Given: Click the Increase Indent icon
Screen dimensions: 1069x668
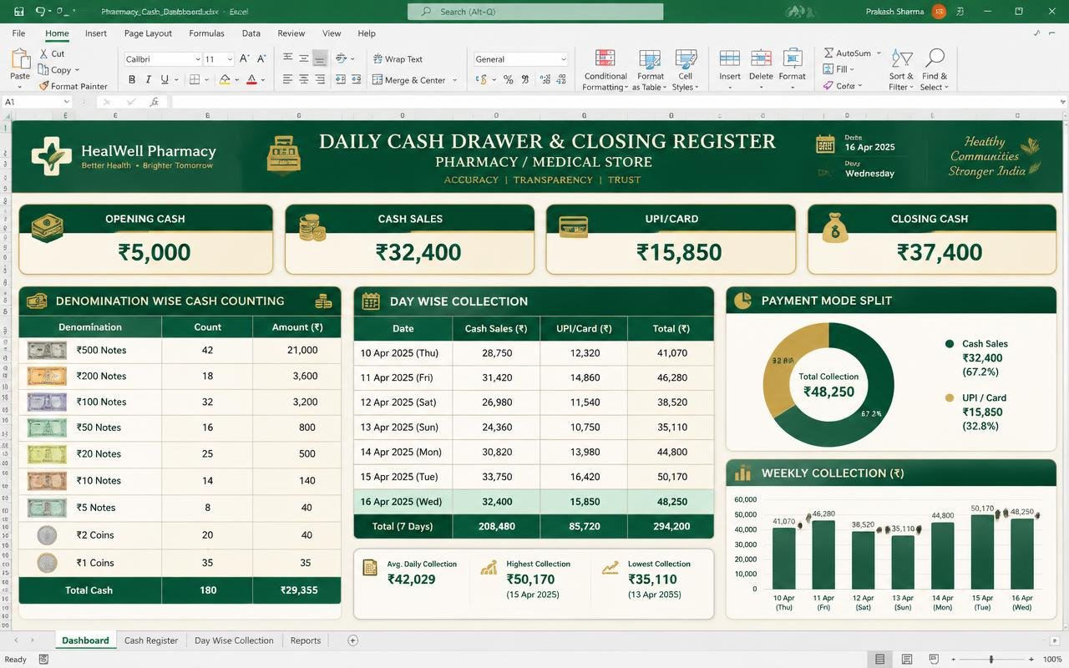Looking at the screenshot, I should click(356, 79).
